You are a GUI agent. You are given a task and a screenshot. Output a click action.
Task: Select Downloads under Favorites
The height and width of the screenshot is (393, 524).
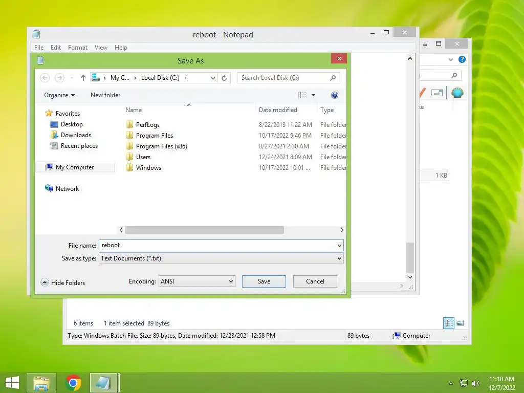[76, 135]
